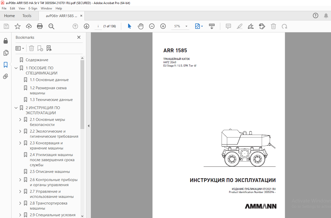The width and height of the screenshot is (331, 218).
Task: Close the Bookmarks panel
Action: point(79,37)
